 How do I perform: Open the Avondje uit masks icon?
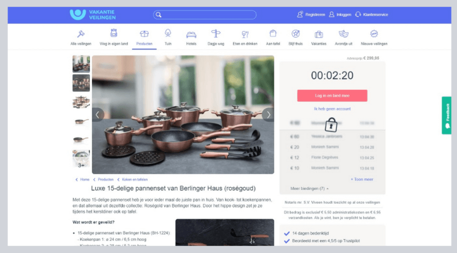click(344, 34)
